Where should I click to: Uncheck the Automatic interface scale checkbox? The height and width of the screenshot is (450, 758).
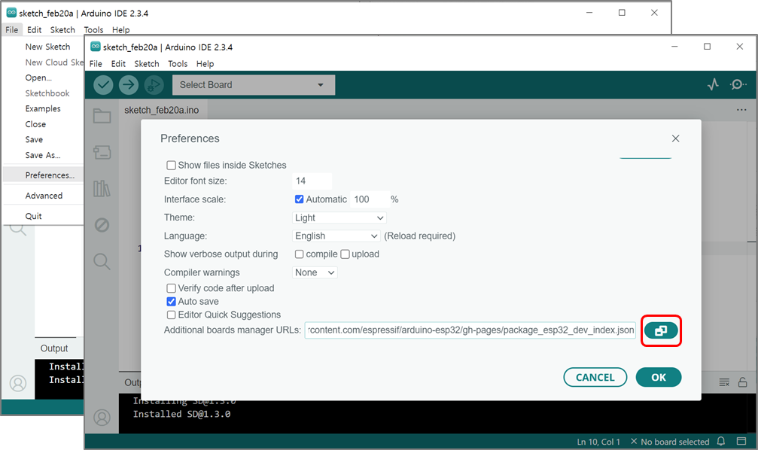[300, 199]
